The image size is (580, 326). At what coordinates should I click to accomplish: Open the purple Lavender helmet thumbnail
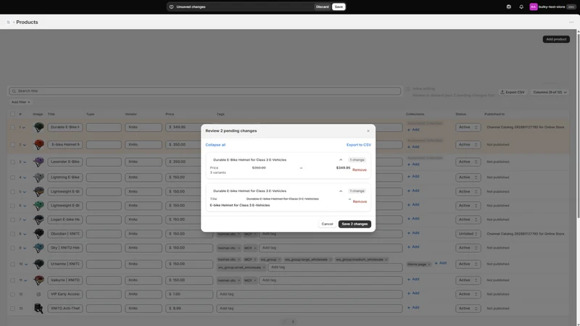click(38, 162)
